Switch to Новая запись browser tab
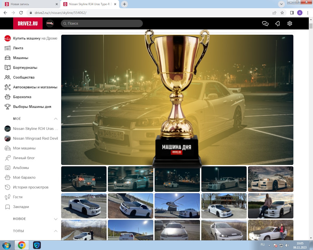Screen dimensions: 313x250 click(x=30, y=4)
